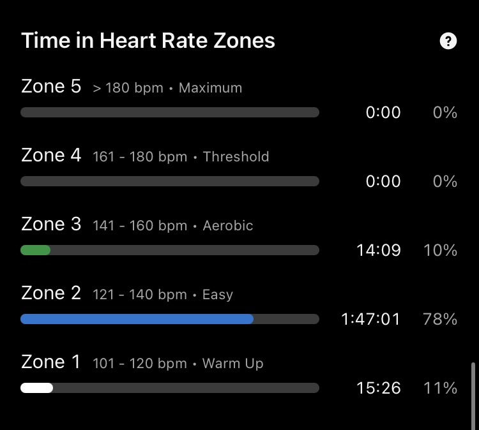This screenshot has width=479, height=430.
Task: Tap the 161 - 180 bpm Threshold text
Action: [x=181, y=157]
